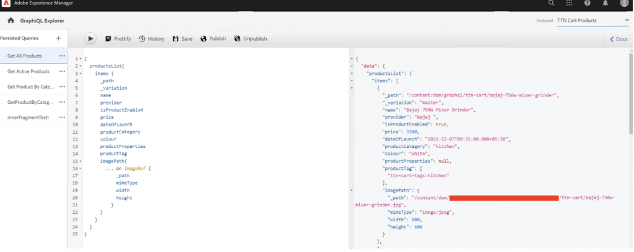This screenshot has width=634, height=252.
Task: Open the solutions grid switcher icon
Action: coord(570,3)
